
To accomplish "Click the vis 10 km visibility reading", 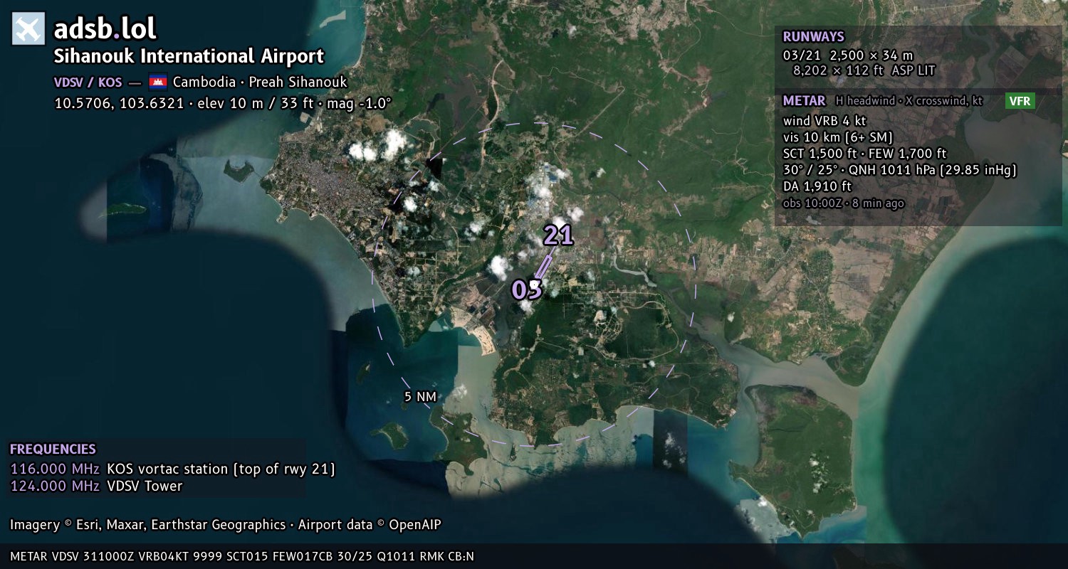I will (838, 137).
